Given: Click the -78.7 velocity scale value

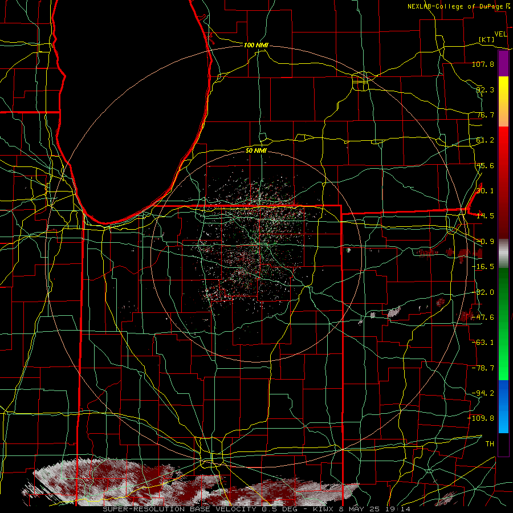Looking at the screenshot, I should (x=483, y=368).
